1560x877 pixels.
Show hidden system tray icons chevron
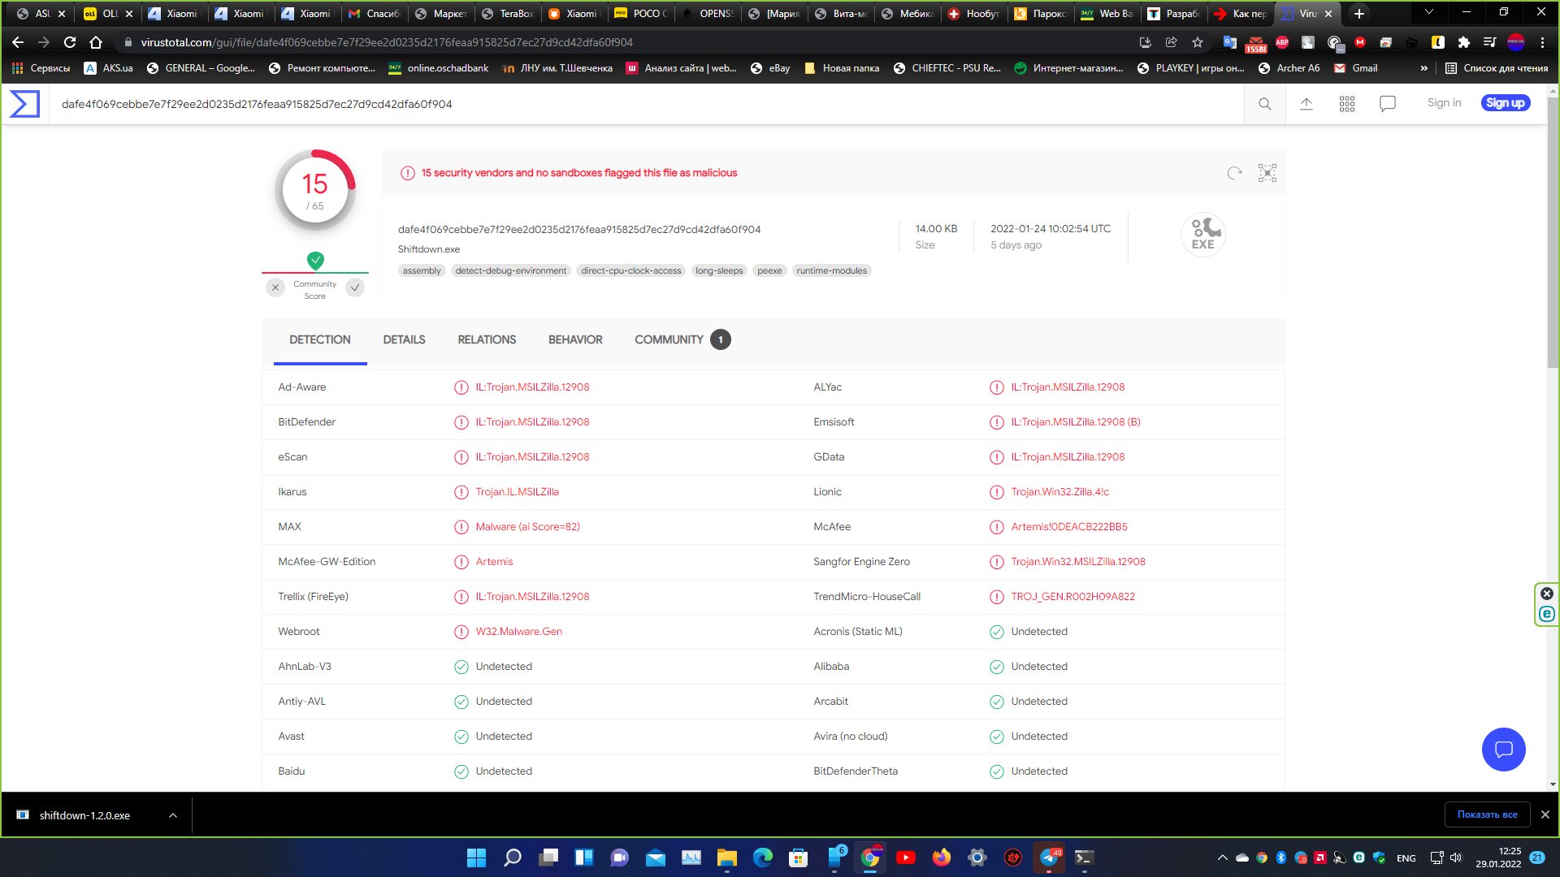[x=1222, y=858]
